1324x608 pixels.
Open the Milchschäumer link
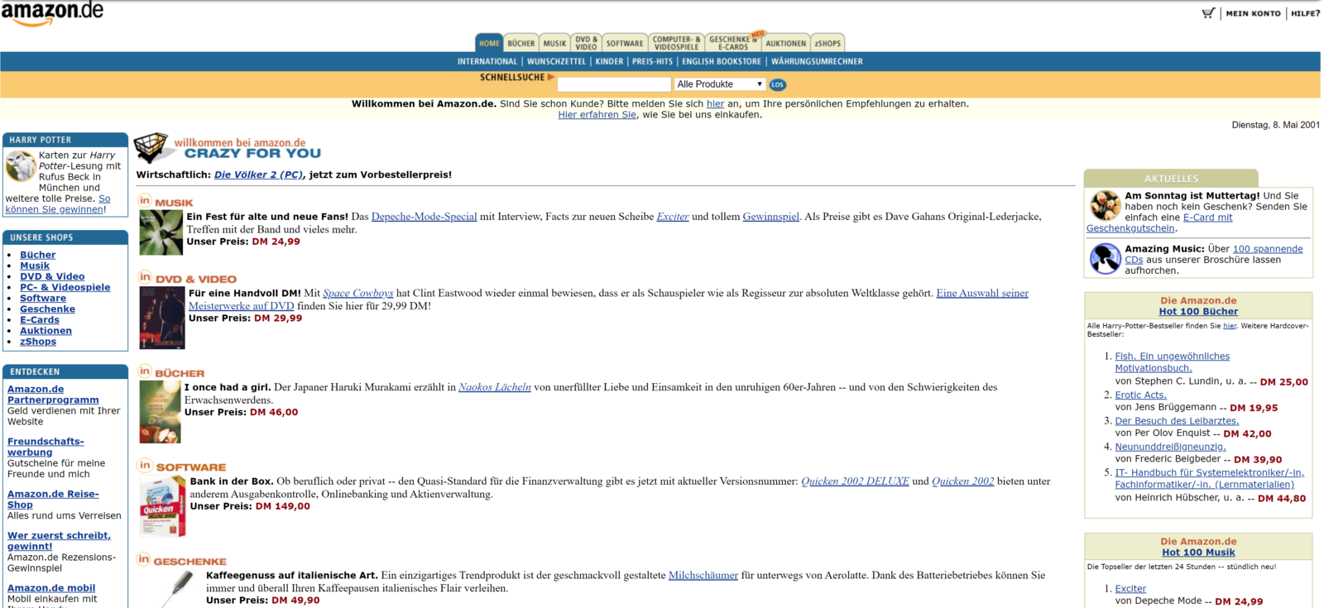[x=703, y=576]
